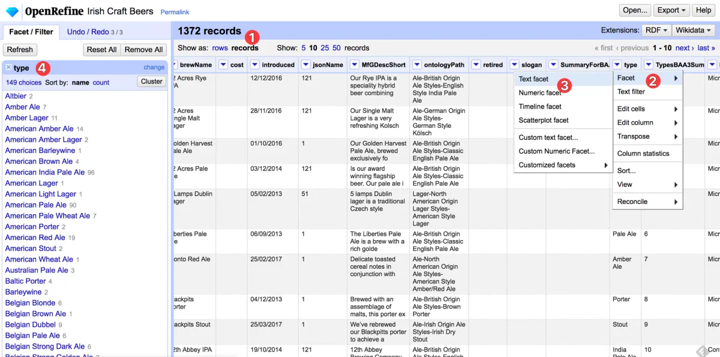Open the Export dropdown menu
The image size is (720, 357).
pyautogui.click(x=671, y=10)
